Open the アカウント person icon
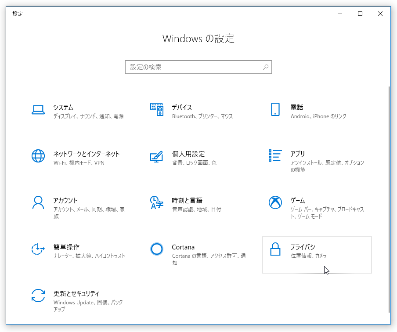Screen dimensions: 397x332 coord(38,202)
